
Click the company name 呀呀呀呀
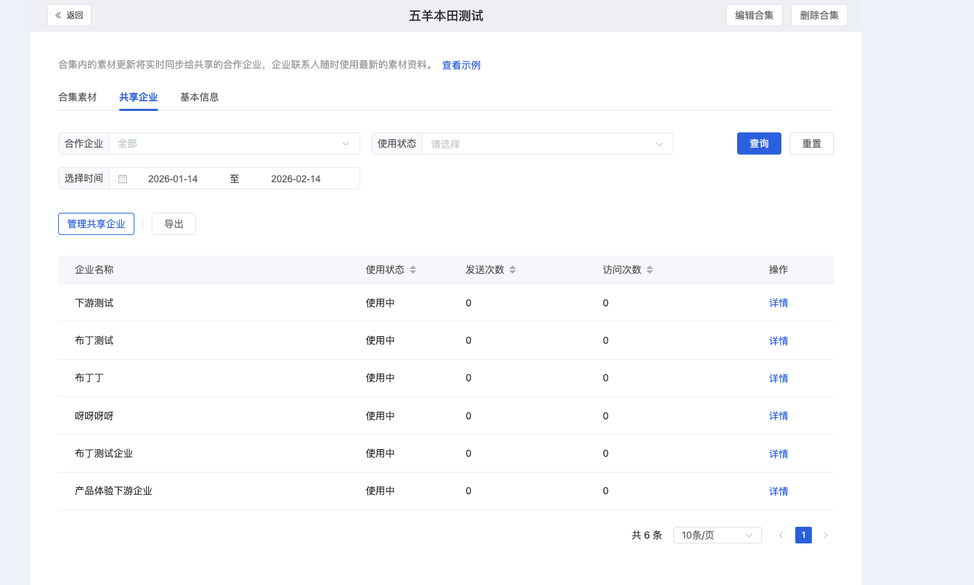94,416
